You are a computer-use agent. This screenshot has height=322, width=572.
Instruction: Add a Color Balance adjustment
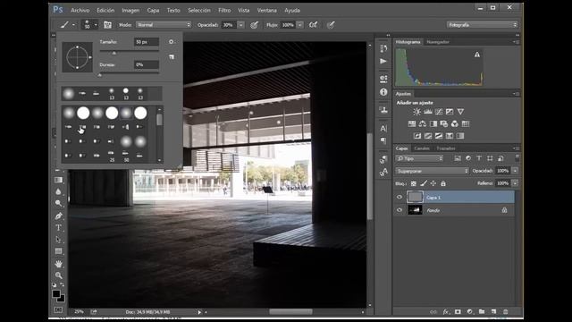click(x=423, y=123)
